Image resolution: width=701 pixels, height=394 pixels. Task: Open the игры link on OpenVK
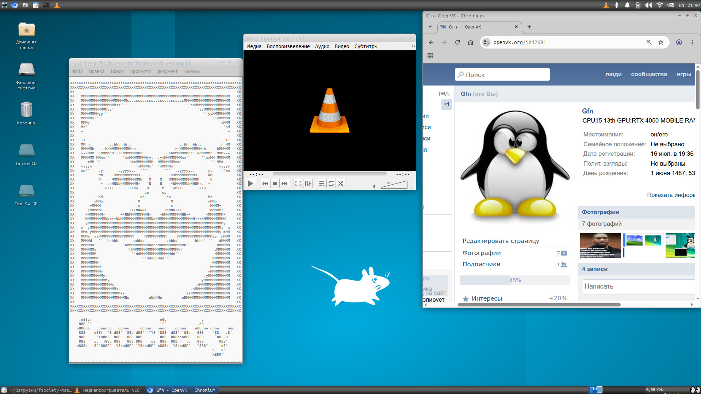pos(684,74)
